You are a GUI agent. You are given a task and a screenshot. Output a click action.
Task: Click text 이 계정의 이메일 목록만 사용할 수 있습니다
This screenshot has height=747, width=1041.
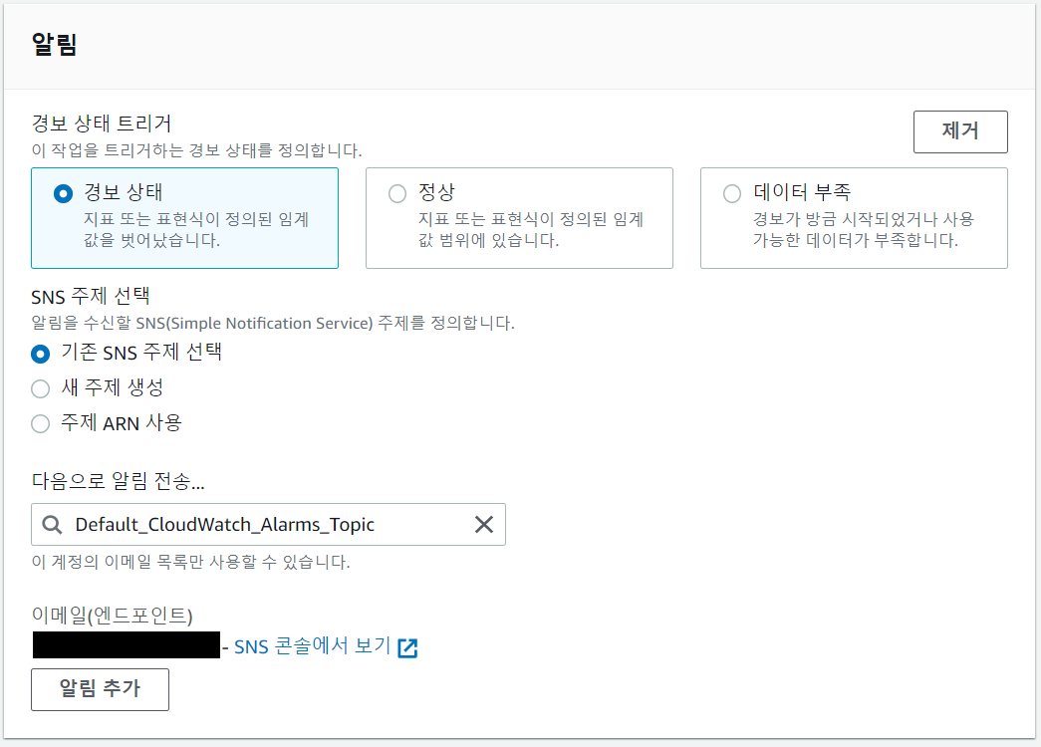coord(190,562)
